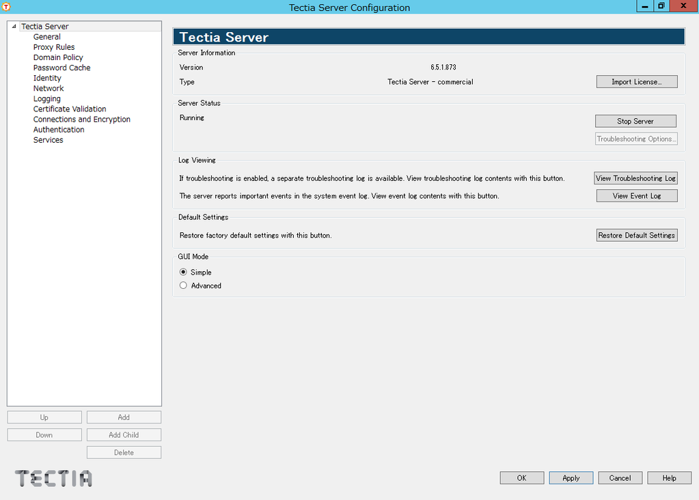This screenshot has width=699, height=500.
Task: Click the Down button below tree
Action: (44, 434)
